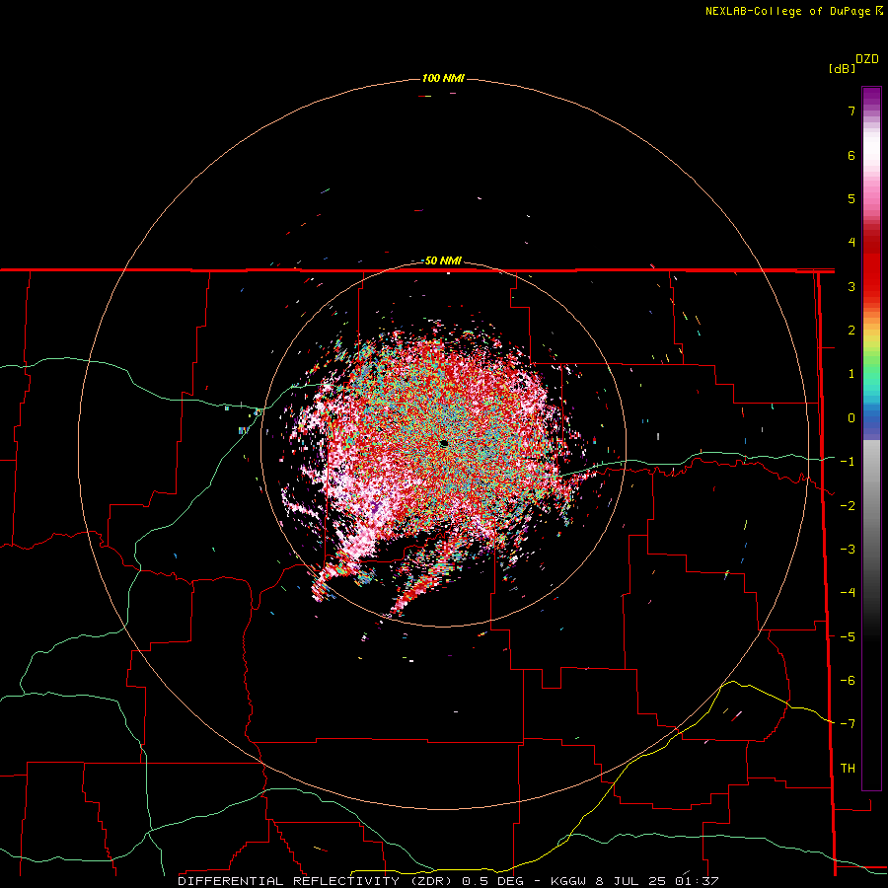The width and height of the screenshot is (888, 888).
Task: Click the -1 value on color scale
Action: pyautogui.click(x=848, y=462)
